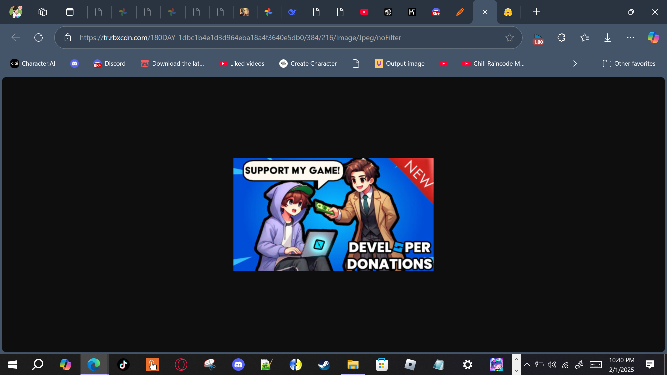Screen dimensions: 667x375
Task: Open Settings and more menu
Action: 630,37
